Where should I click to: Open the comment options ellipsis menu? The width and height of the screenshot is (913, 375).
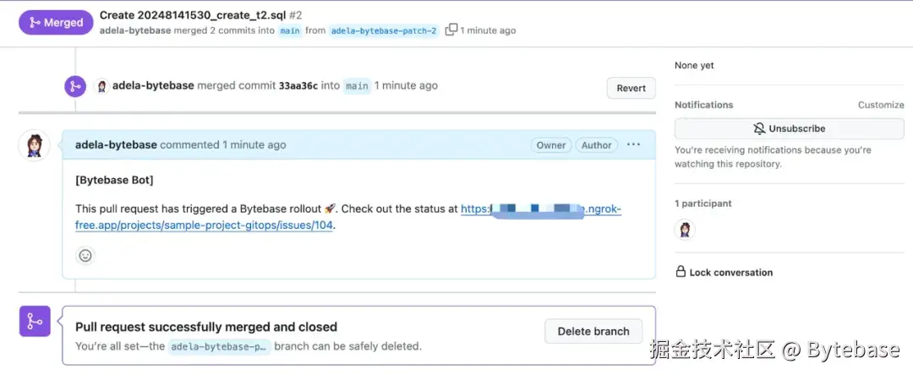[x=633, y=144]
